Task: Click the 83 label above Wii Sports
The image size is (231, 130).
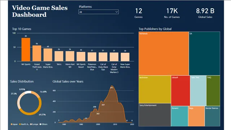Action: point(26,36)
